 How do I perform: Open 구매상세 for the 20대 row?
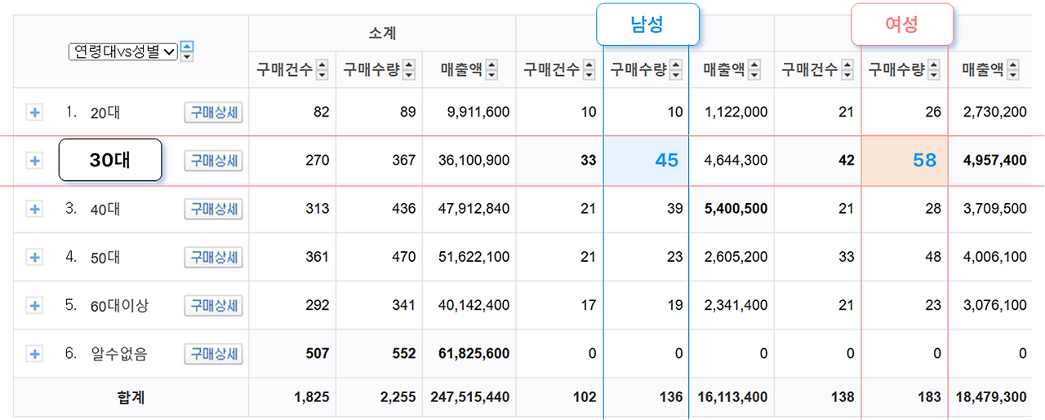pos(214,113)
